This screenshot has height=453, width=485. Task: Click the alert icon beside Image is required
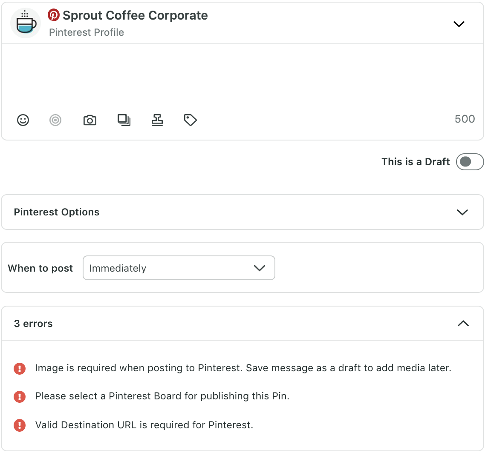[20, 368]
